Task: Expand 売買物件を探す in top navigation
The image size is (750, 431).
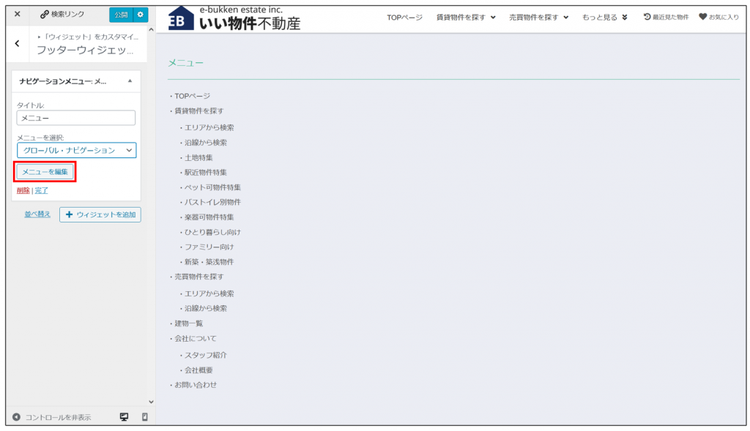Action: click(x=538, y=17)
